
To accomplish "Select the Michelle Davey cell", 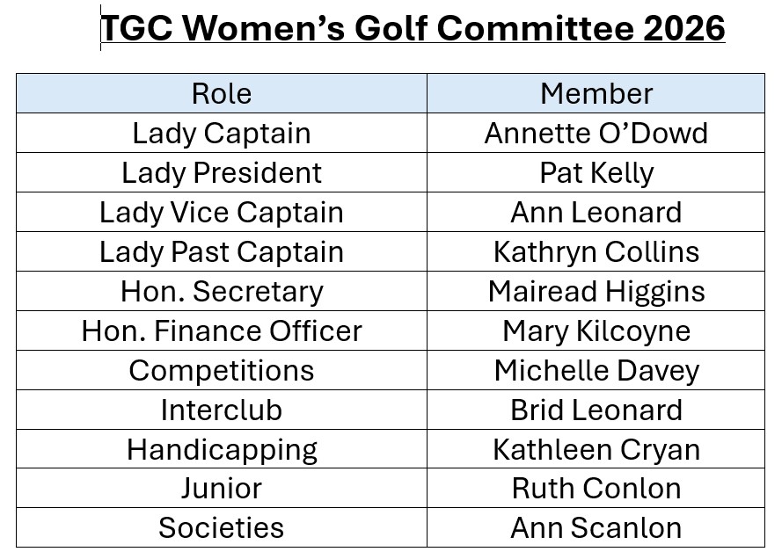I will click(596, 370).
